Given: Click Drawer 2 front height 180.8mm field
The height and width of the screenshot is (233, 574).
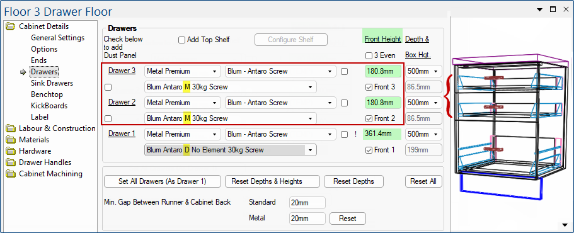Looking at the screenshot, I should [383, 103].
